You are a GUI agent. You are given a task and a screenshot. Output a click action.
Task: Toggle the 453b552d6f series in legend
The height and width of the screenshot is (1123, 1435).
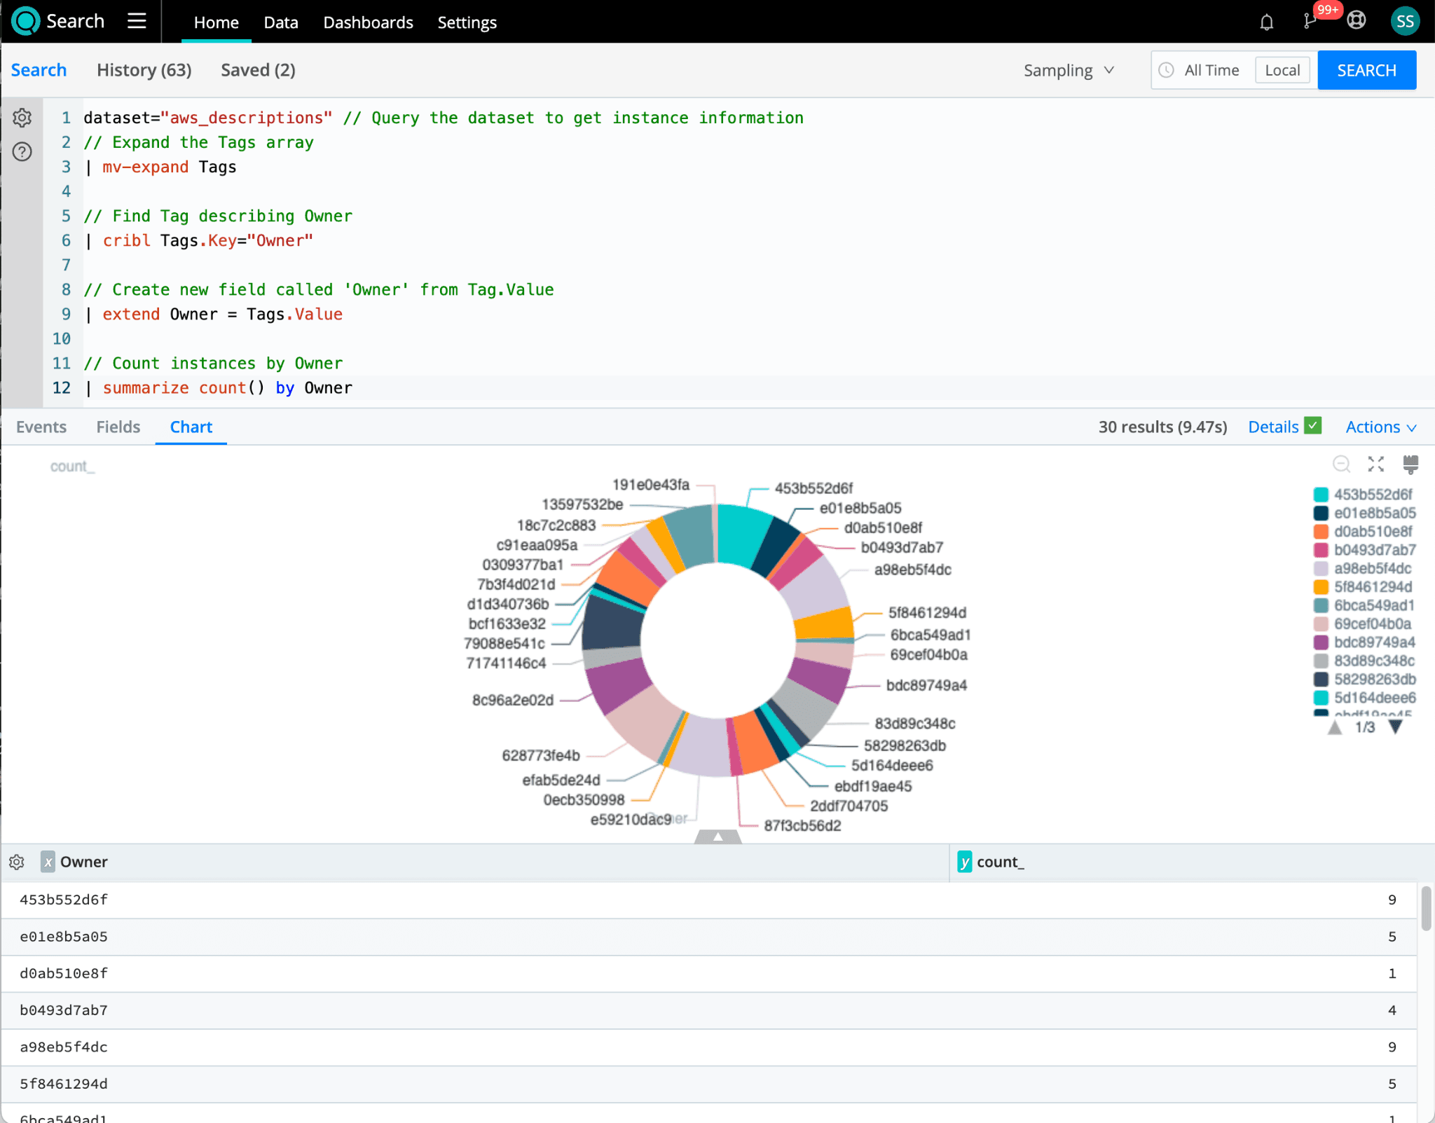point(1372,495)
